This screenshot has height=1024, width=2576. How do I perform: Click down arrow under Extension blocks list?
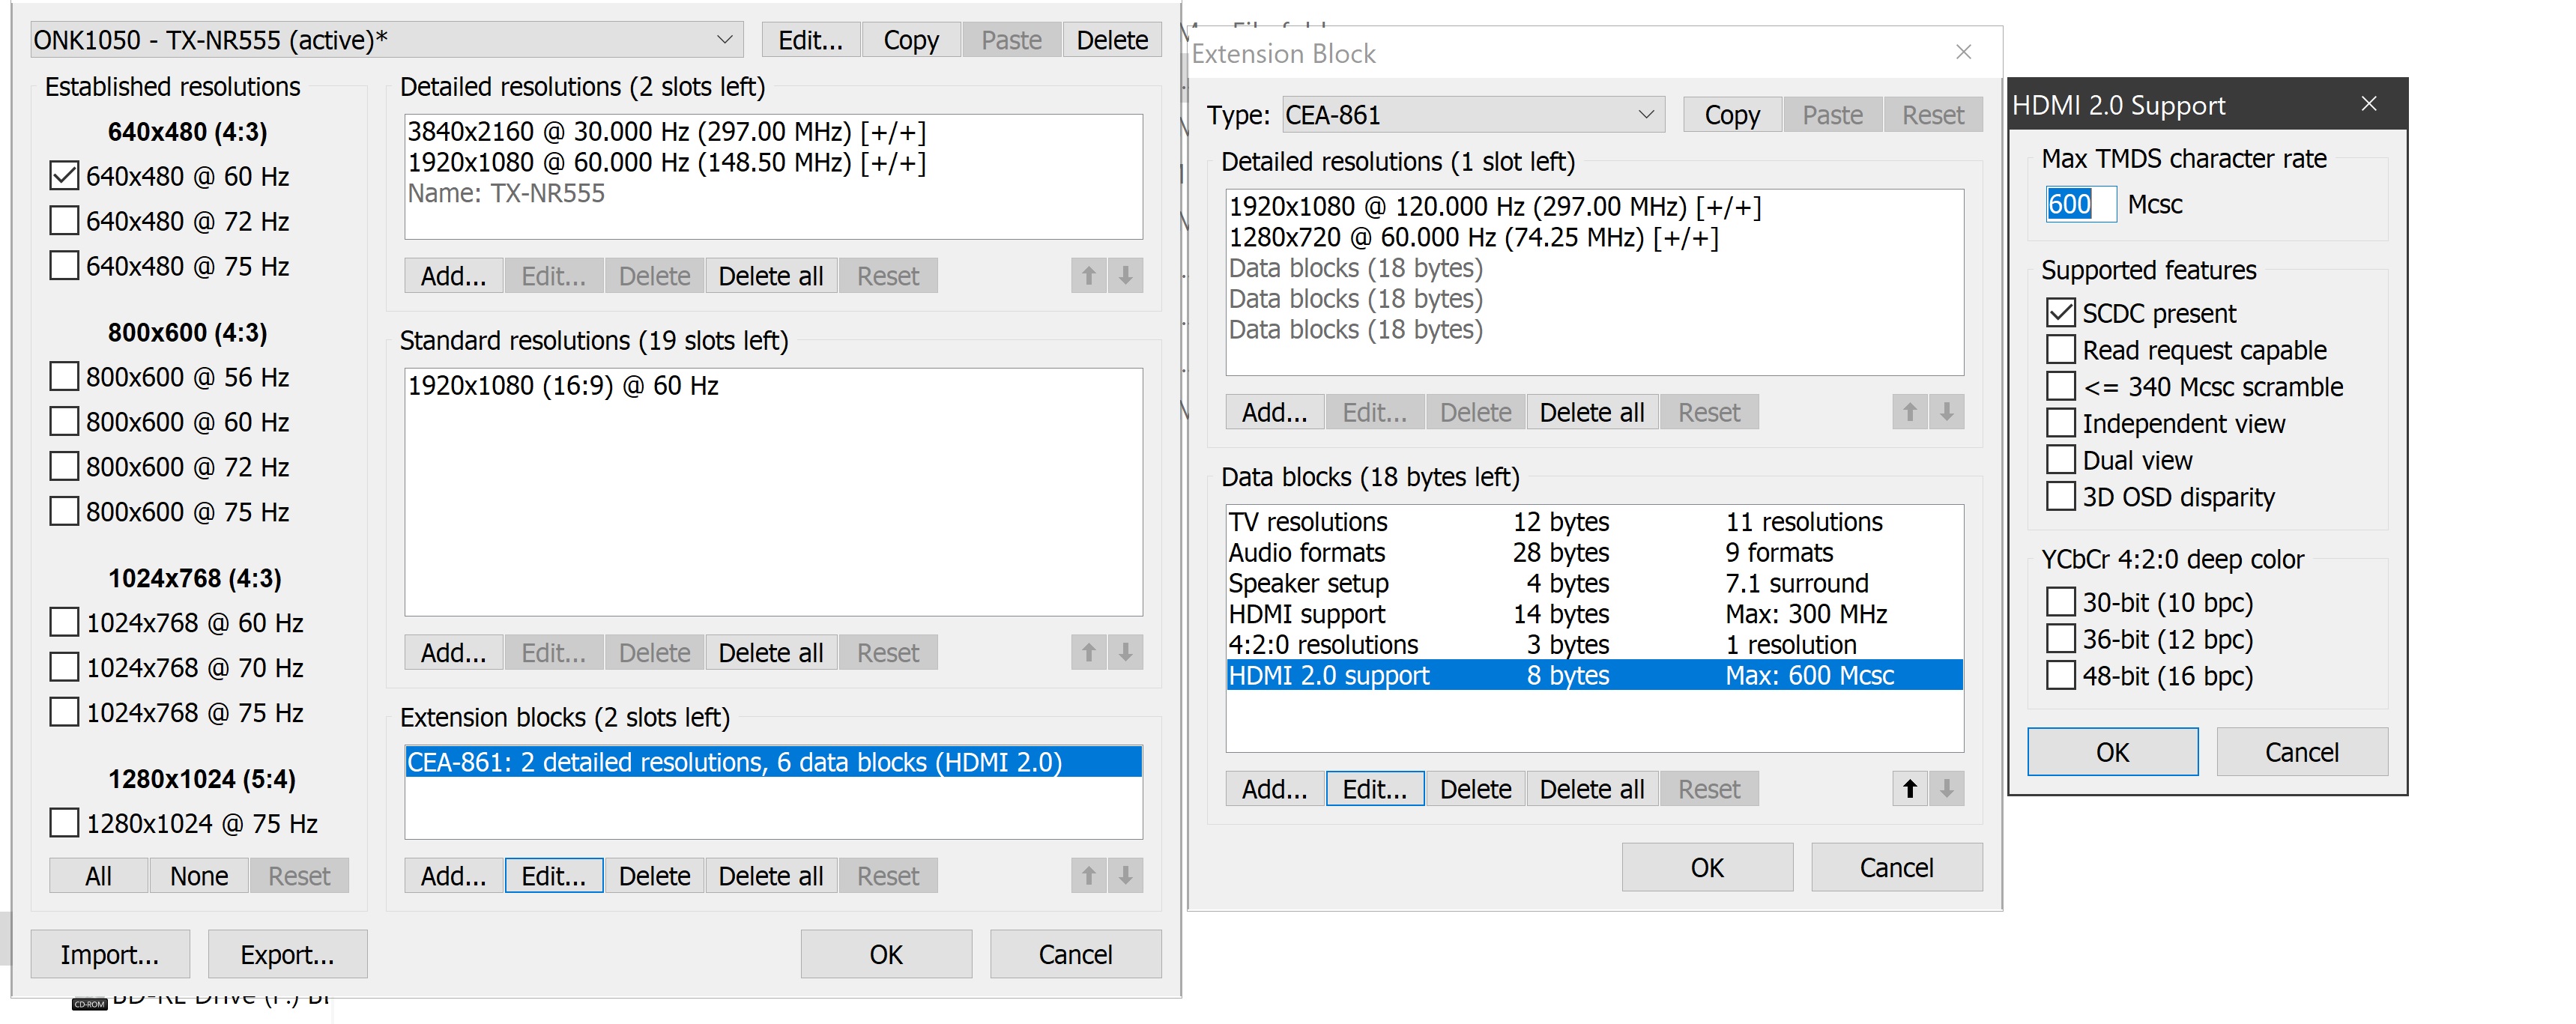click(x=1125, y=876)
